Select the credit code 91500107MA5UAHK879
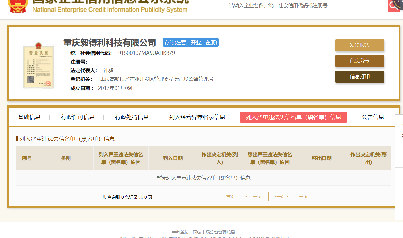 pyautogui.click(x=147, y=53)
